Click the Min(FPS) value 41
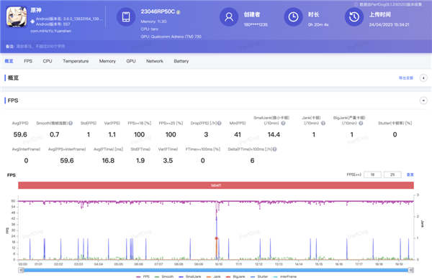Screen dimensions: 432x280 (238, 134)
